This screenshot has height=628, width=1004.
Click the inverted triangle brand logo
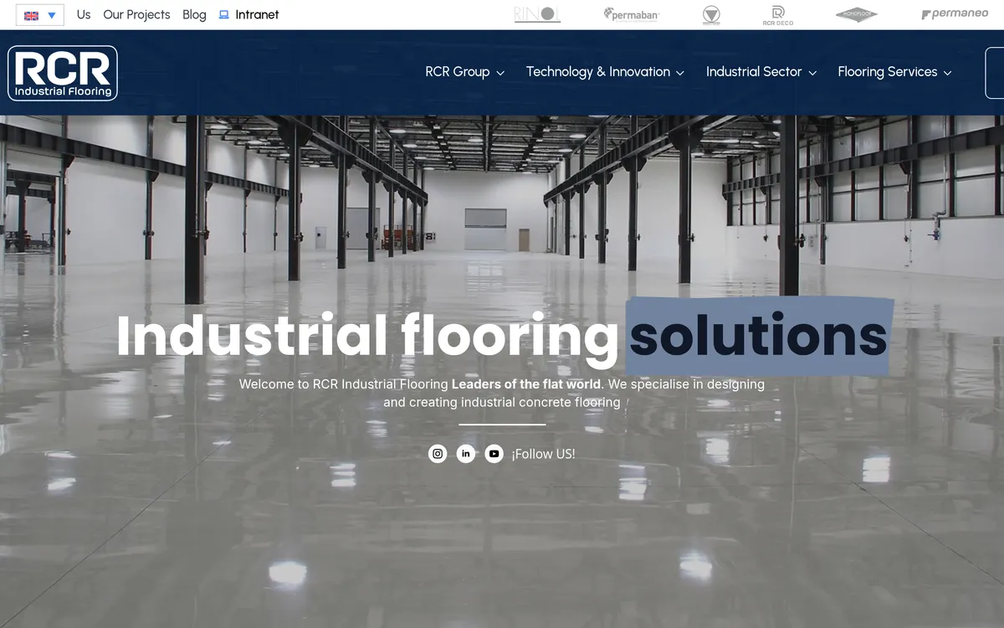pyautogui.click(x=711, y=14)
